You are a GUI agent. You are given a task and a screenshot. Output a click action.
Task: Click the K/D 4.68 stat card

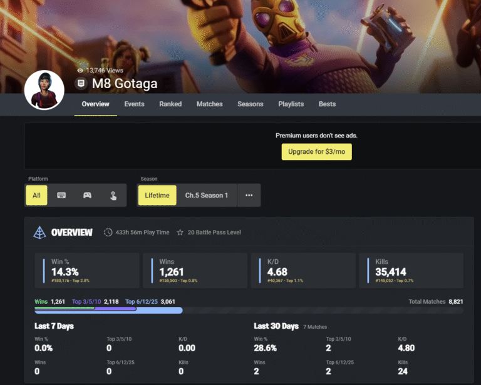[303, 271]
